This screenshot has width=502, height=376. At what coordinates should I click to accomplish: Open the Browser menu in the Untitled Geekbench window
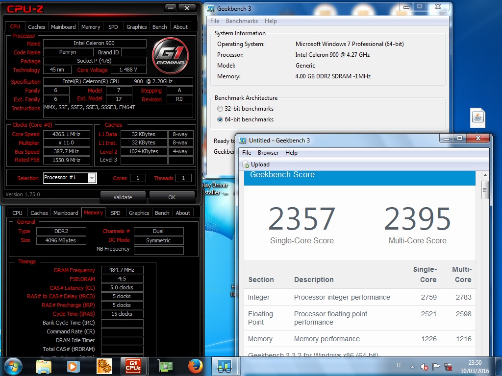(x=268, y=153)
